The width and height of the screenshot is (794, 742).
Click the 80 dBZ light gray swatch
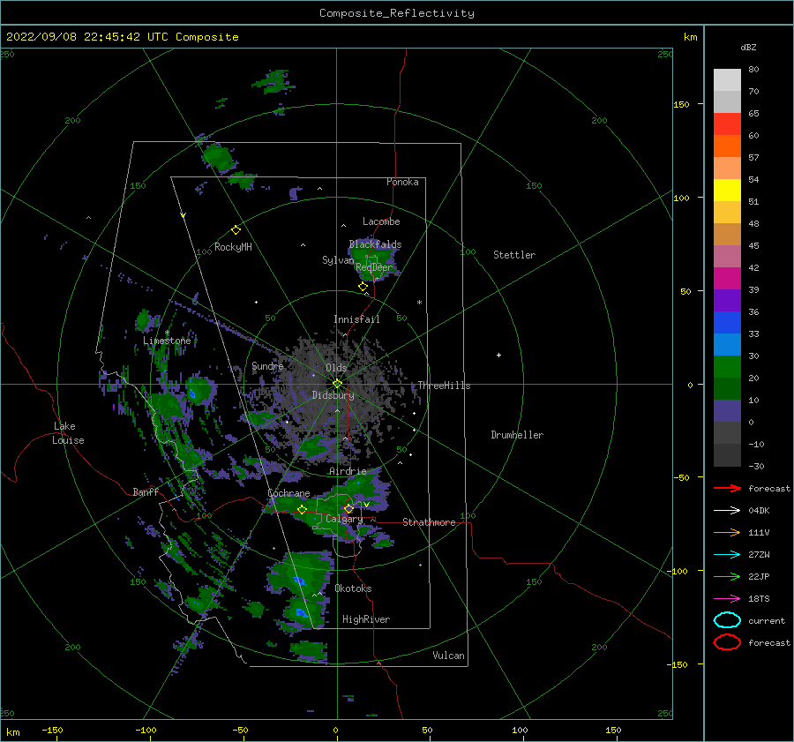pyautogui.click(x=727, y=79)
